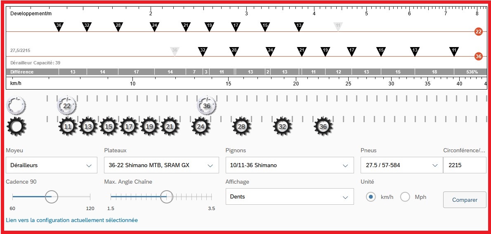This screenshot has width=491, height=234.
Task: Select the km/h unit radio button
Action: [x=371, y=197]
